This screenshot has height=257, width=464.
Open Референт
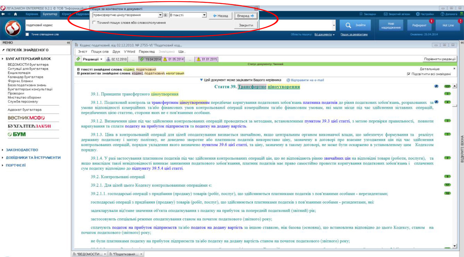click(x=419, y=25)
